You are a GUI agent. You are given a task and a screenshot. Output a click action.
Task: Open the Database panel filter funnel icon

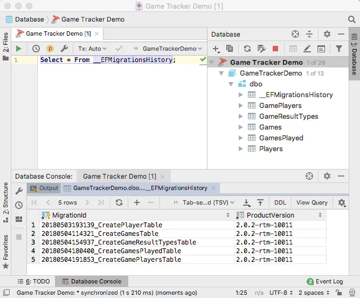point(338,49)
